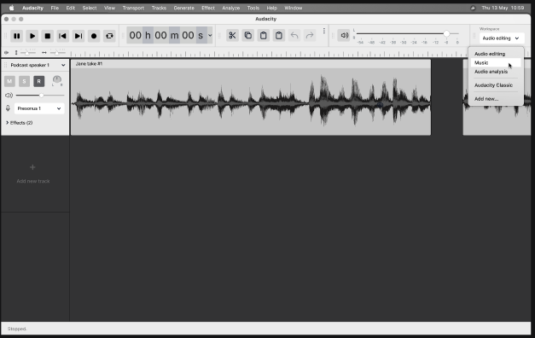
Task: Open the Podcast speaker 1 track menu
Action: [63, 65]
